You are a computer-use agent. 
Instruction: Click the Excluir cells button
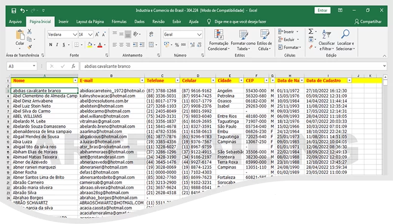288,39
